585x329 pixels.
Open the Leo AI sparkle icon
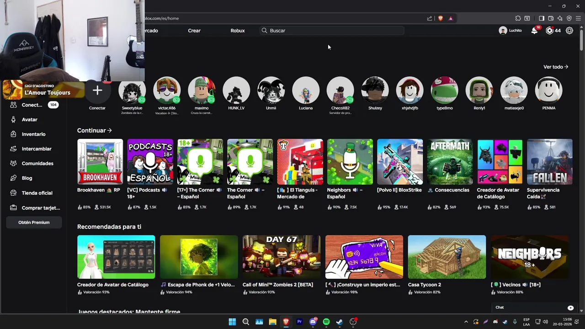click(x=560, y=18)
